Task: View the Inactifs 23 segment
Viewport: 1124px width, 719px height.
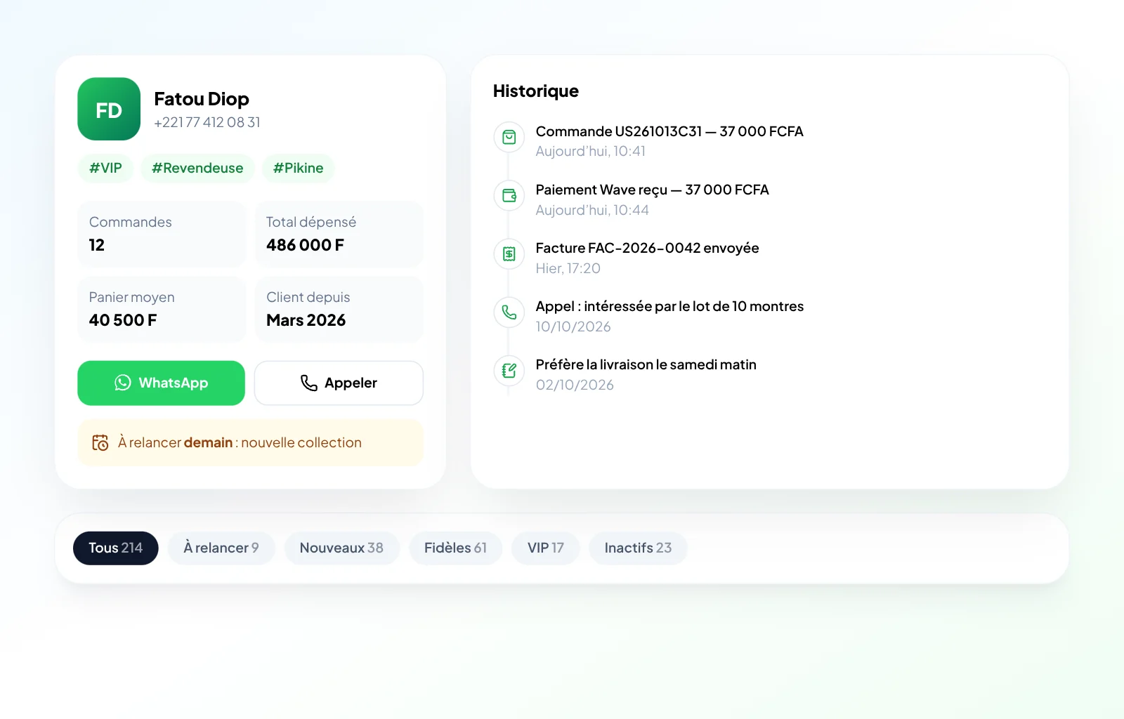Action: (x=638, y=548)
